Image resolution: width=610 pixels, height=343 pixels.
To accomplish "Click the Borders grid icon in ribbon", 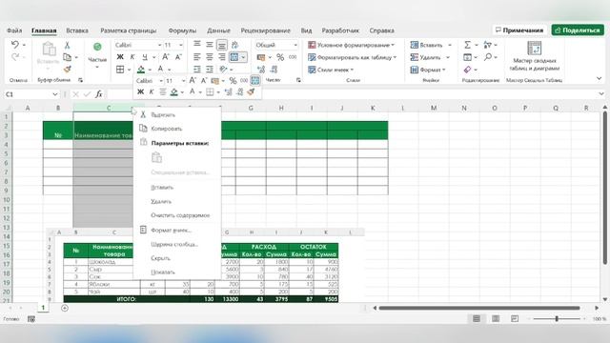I will [120, 70].
